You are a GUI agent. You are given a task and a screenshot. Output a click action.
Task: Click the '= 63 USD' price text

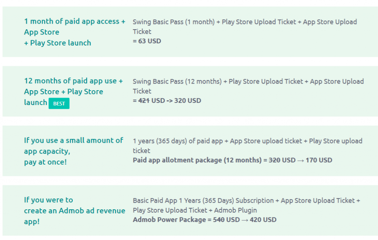147,41
